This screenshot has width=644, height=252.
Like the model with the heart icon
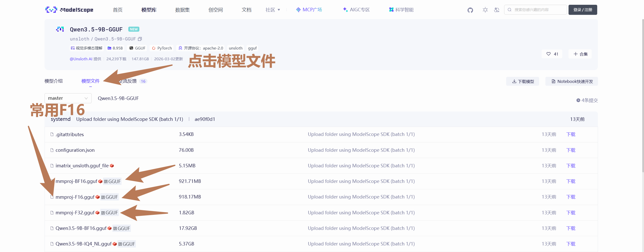click(x=548, y=54)
